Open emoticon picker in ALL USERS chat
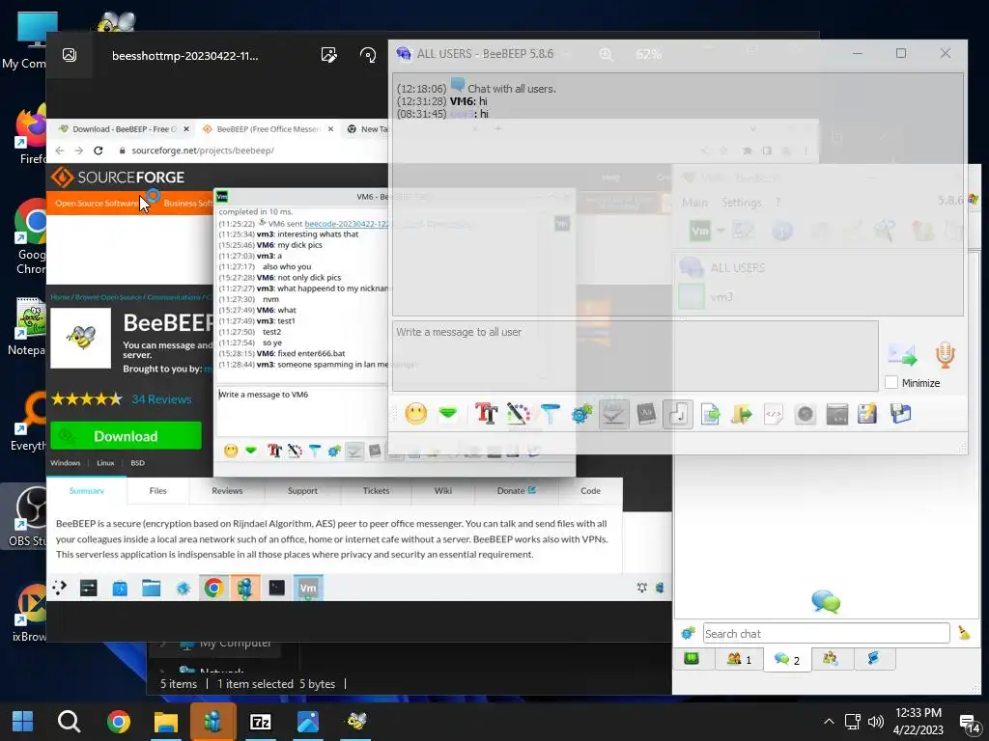The image size is (989, 741). 415,414
